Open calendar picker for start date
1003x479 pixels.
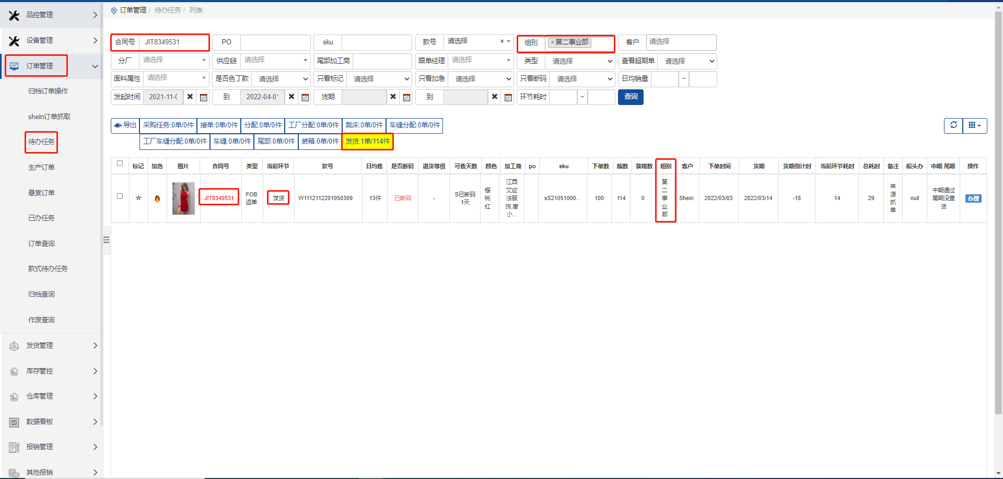(x=204, y=97)
